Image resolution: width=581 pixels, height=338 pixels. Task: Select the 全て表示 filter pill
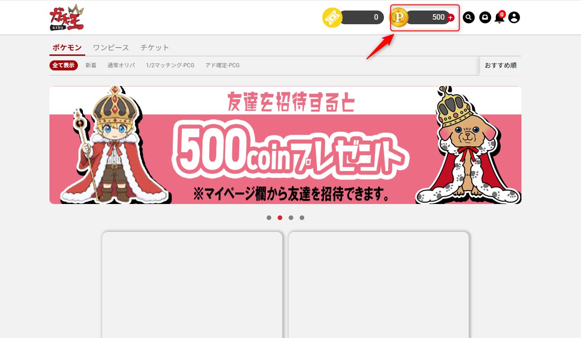63,65
